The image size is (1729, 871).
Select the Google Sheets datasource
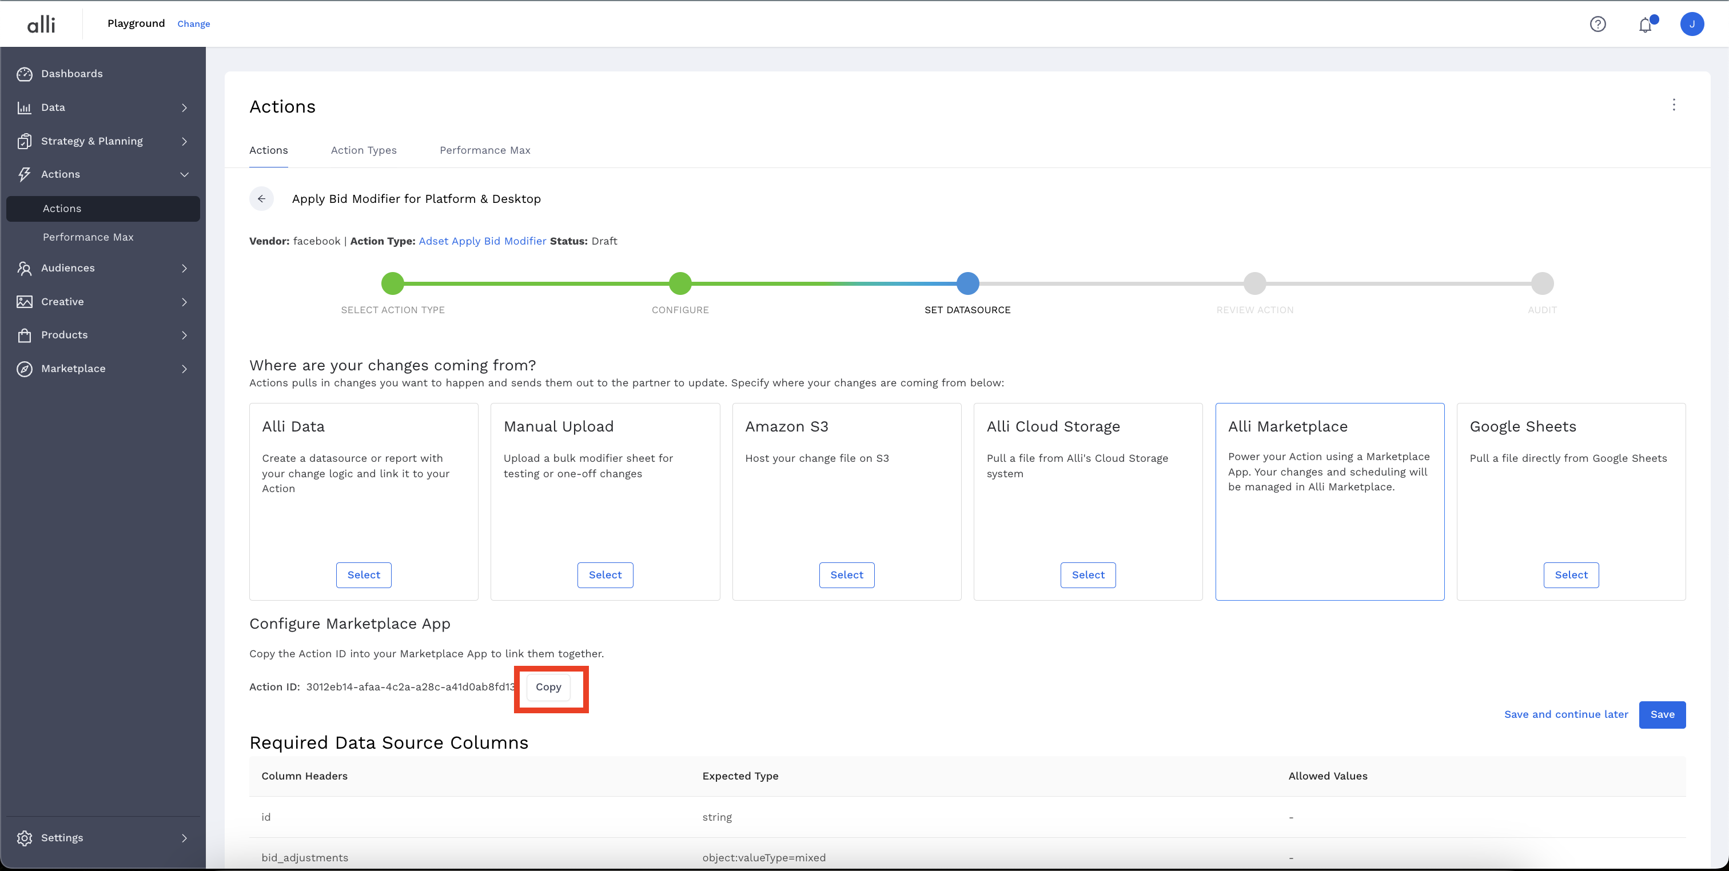pyautogui.click(x=1571, y=575)
